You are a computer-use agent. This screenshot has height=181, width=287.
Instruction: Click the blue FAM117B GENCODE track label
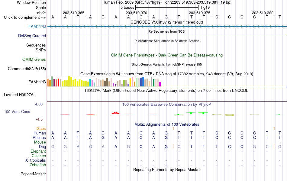[37, 27]
